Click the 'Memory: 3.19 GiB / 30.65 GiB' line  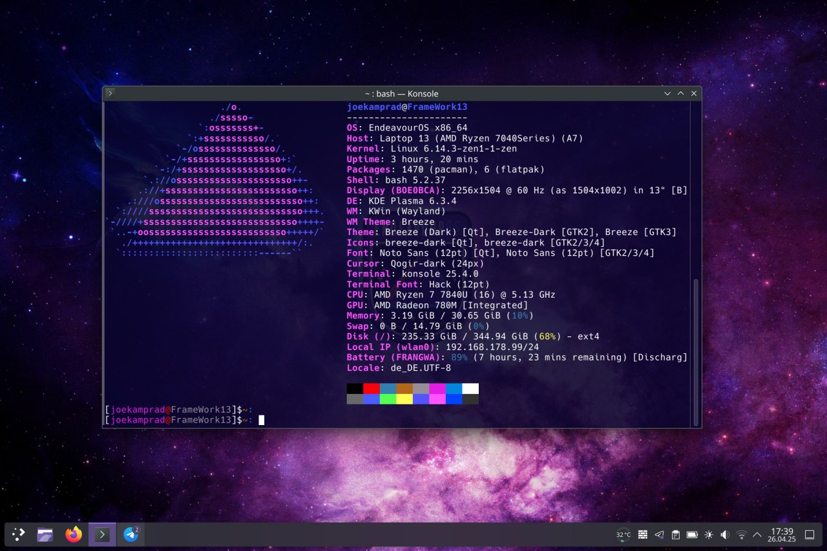(440, 315)
